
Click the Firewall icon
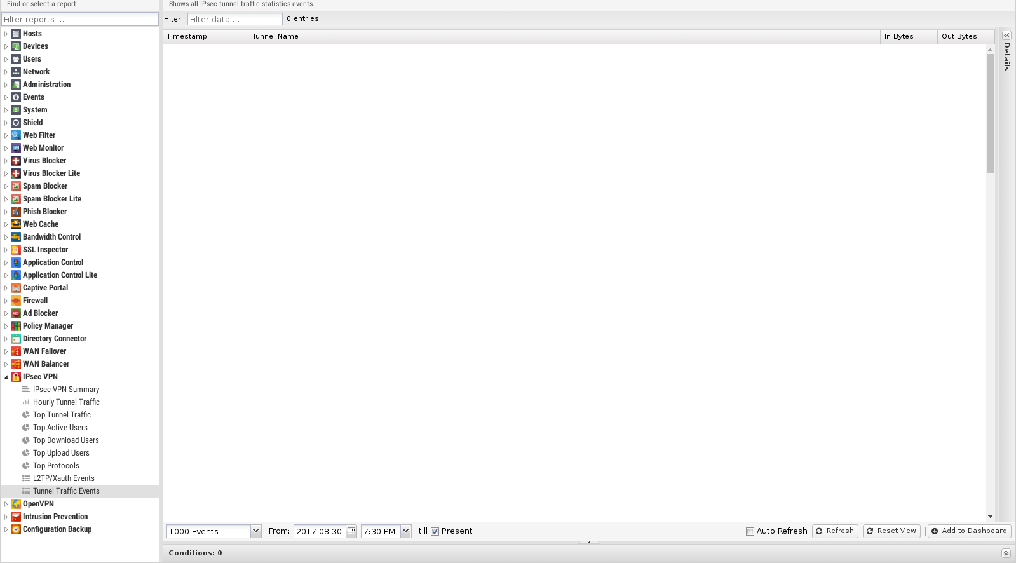point(16,301)
